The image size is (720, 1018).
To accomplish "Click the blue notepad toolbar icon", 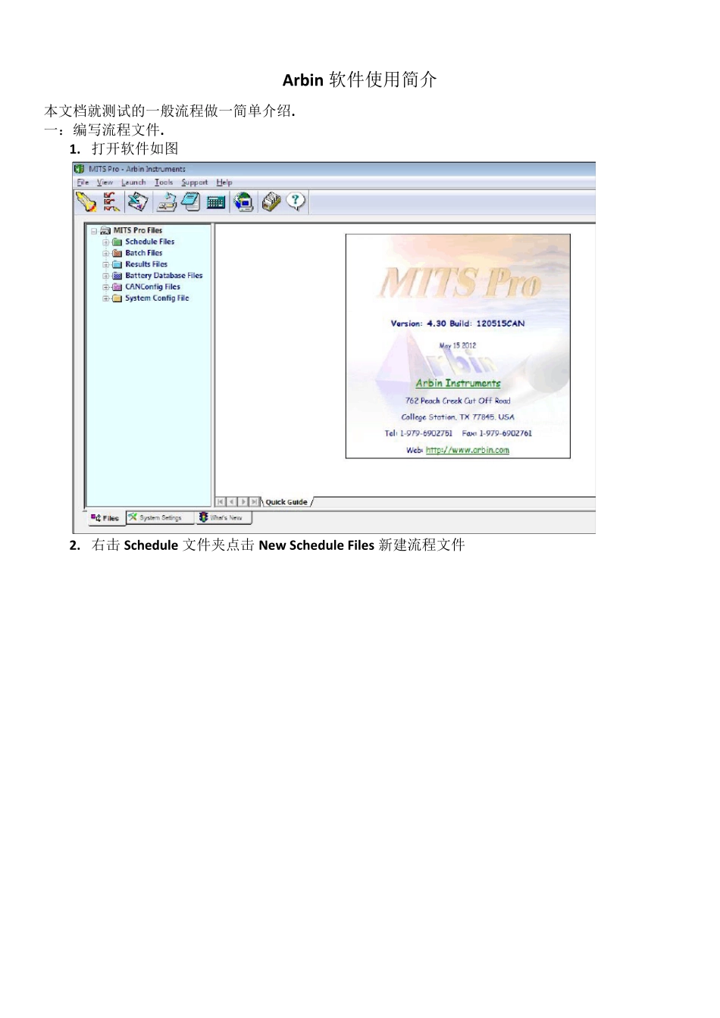I will pos(191,201).
